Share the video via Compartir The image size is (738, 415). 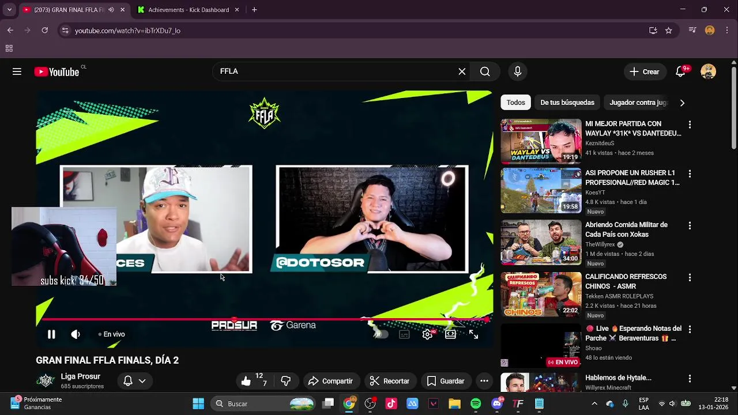point(330,381)
